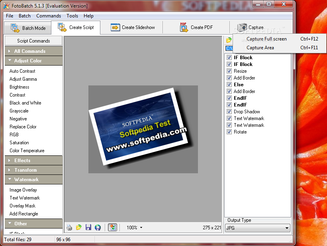Uncheck the Else step checkbox

[x=229, y=85]
